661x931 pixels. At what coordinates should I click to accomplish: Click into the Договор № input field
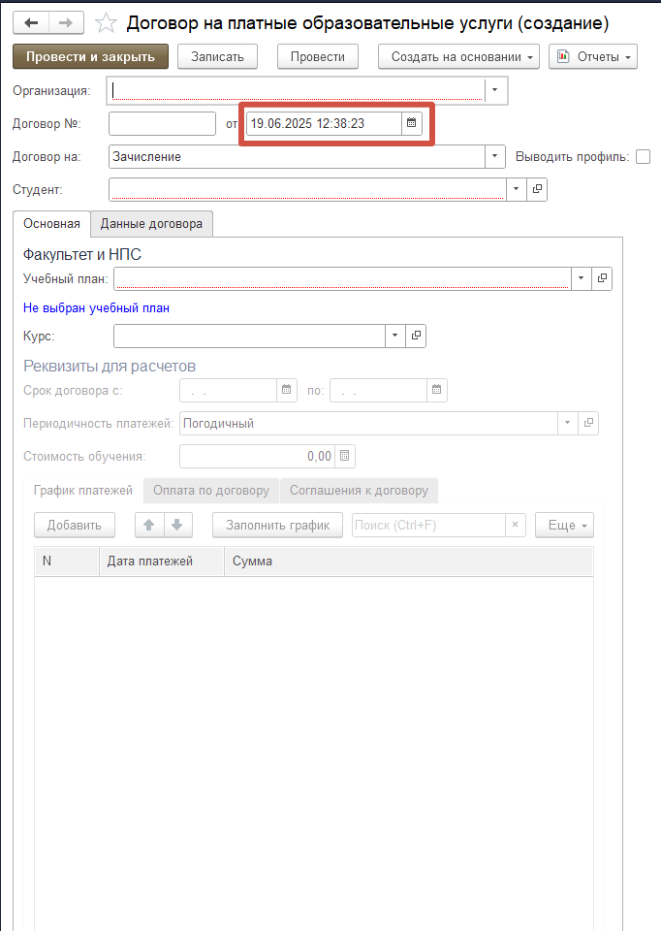pos(162,123)
